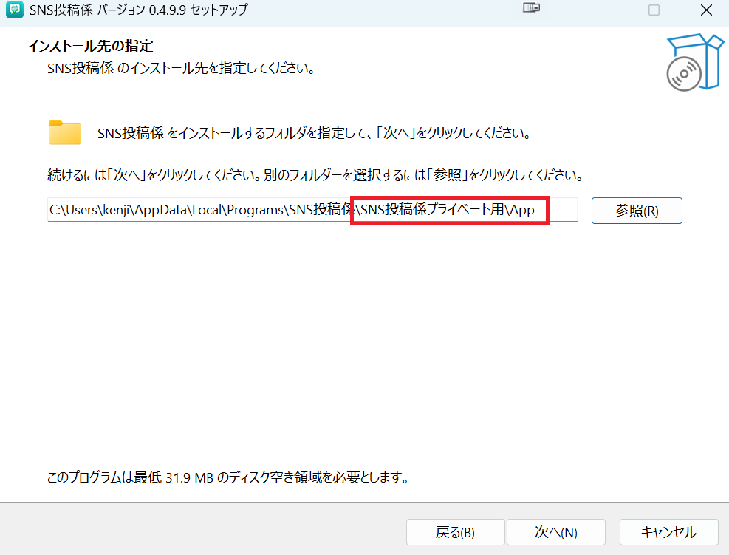Click the folder instruction text beside folder icon
Image resolution: width=729 pixels, height=555 pixels.
315,133
